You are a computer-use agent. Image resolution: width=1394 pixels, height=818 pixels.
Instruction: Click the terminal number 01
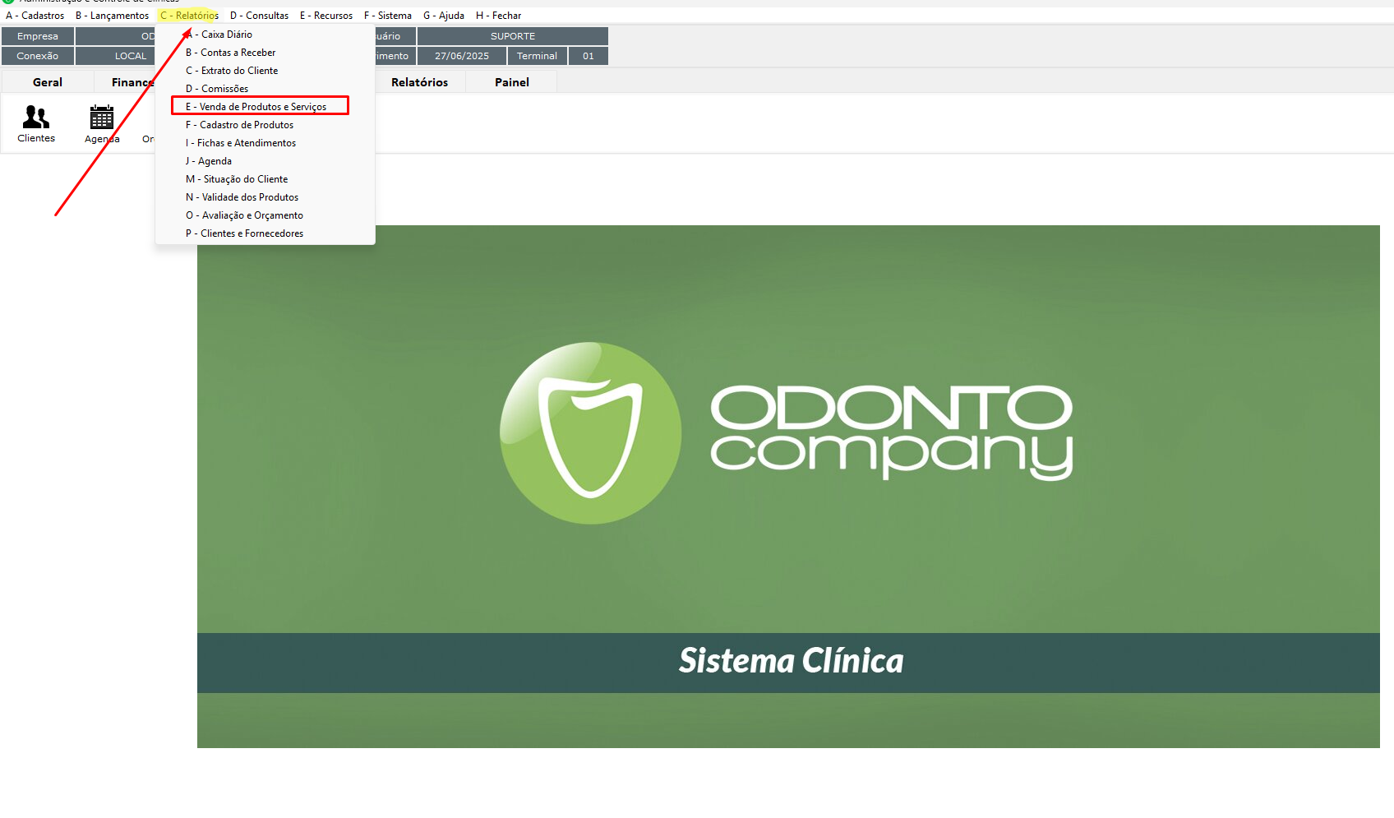tap(589, 56)
